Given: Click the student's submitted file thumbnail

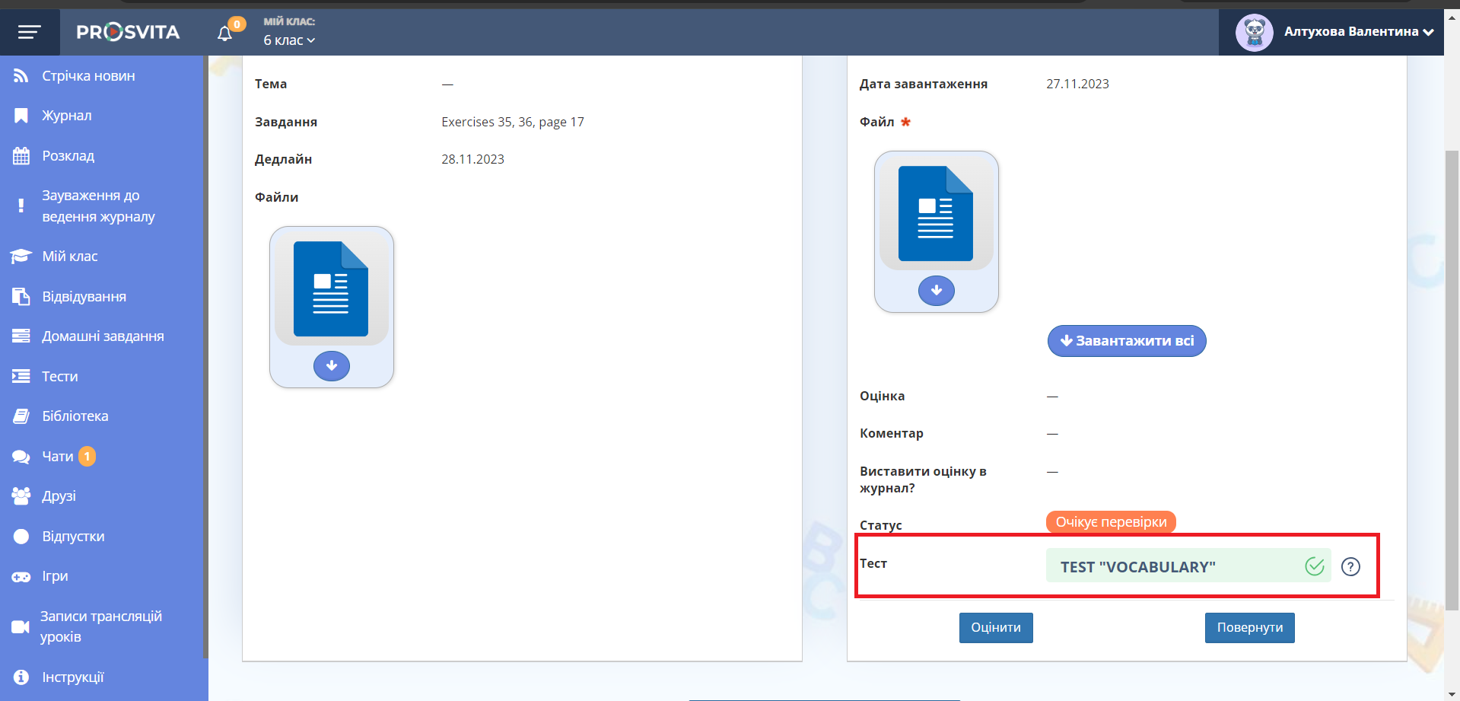Looking at the screenshot, I should [936, 213].
